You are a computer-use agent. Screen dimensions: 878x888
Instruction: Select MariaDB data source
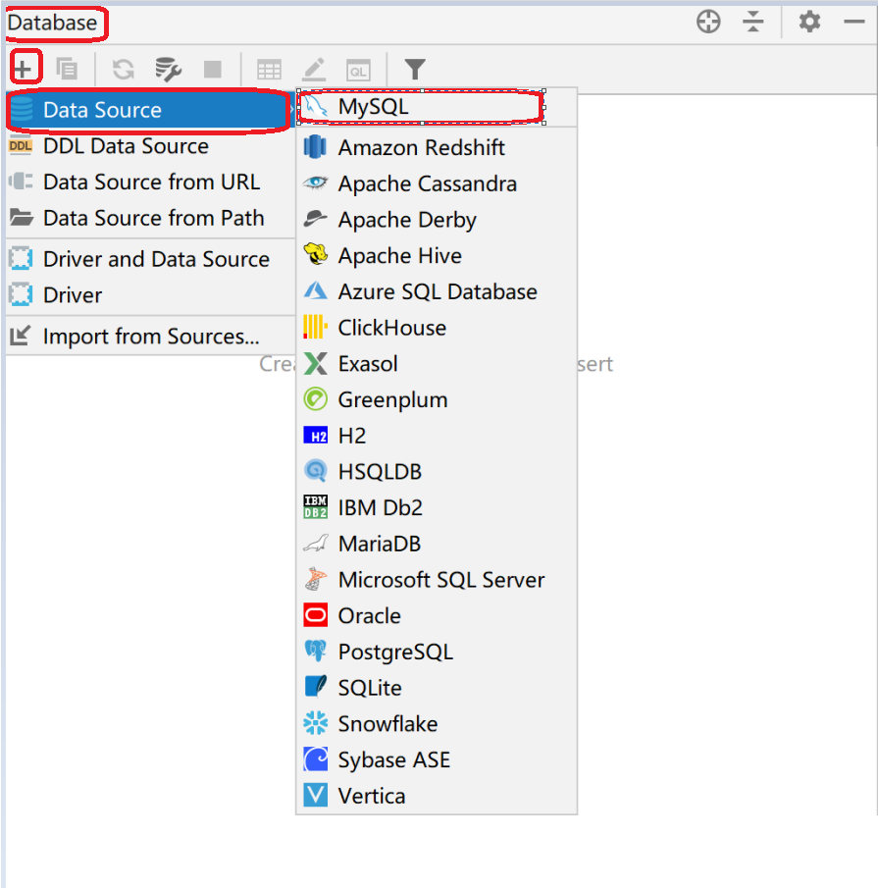437,544
